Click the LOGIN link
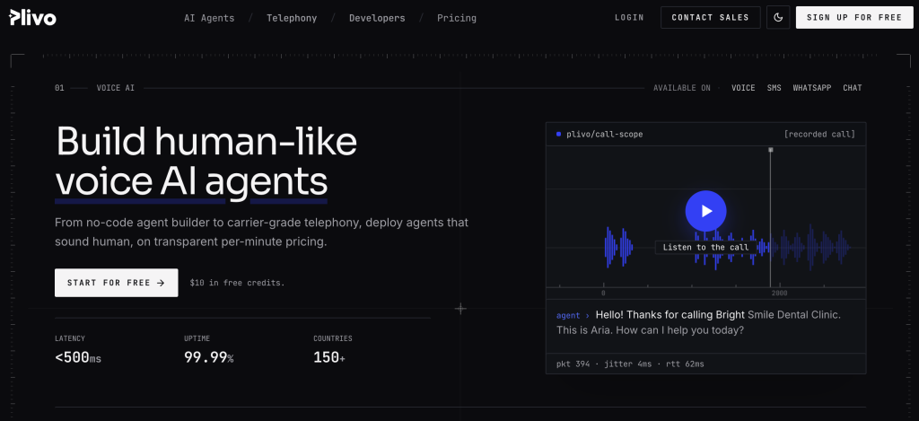Image resolution: width=919 pixels, height=421 pixels. pyautogui.click(x=629, y=18)
